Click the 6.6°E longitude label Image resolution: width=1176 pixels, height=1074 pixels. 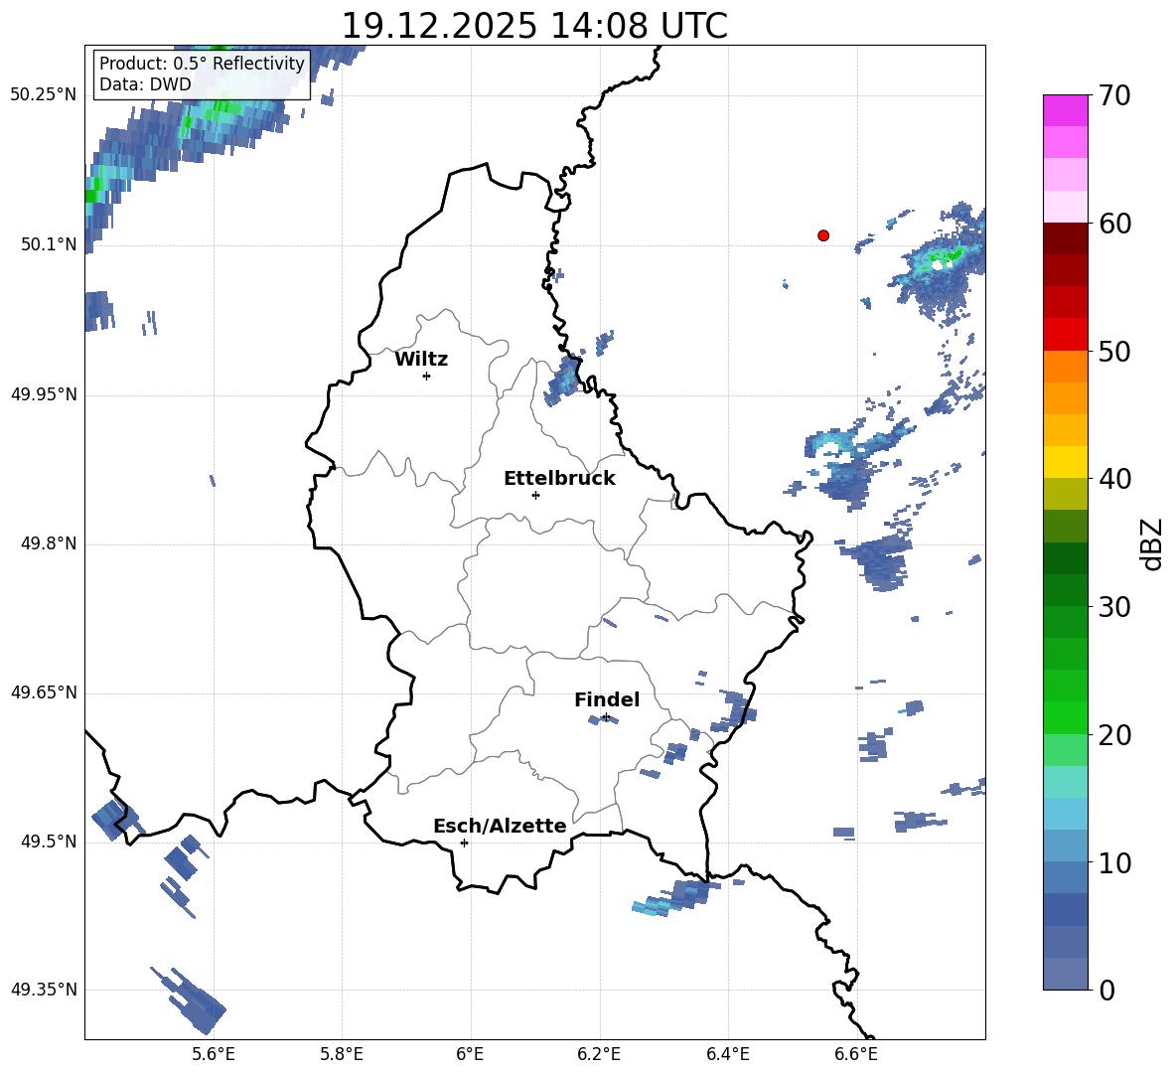[856, 1054]
